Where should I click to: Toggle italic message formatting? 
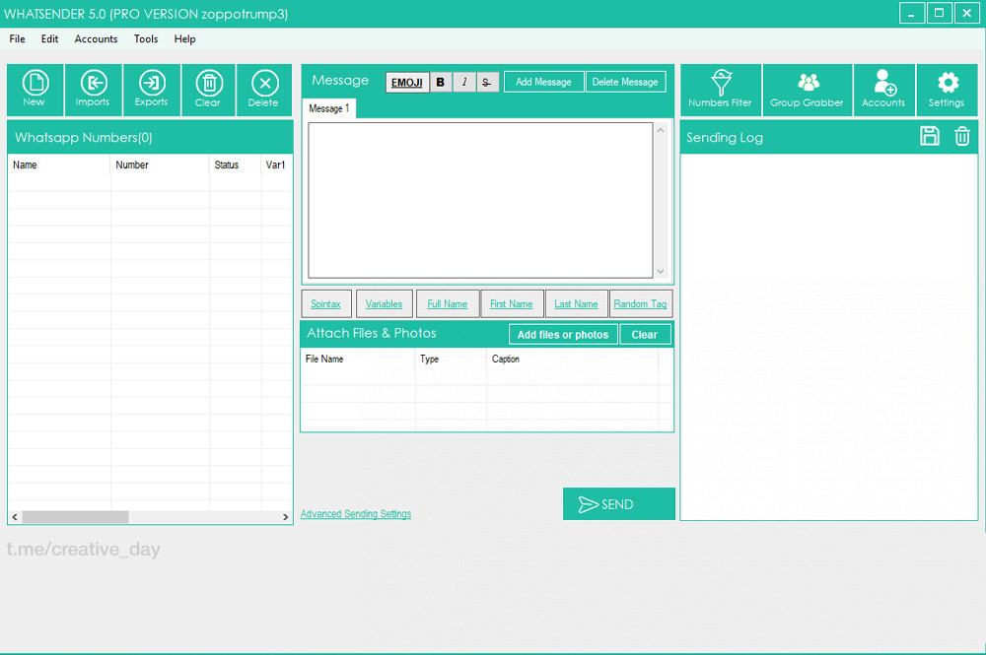point(464,82)
